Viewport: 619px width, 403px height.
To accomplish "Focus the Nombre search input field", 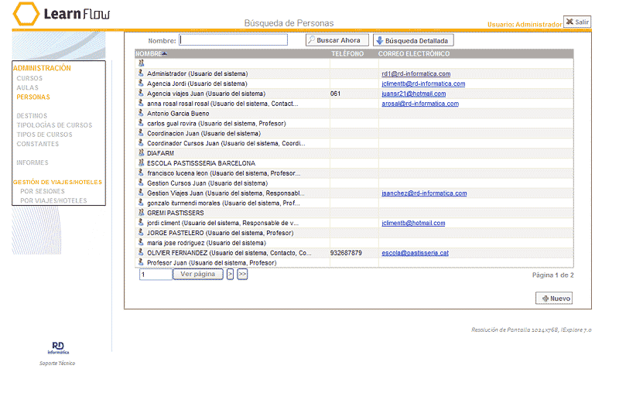I will 233,40.
